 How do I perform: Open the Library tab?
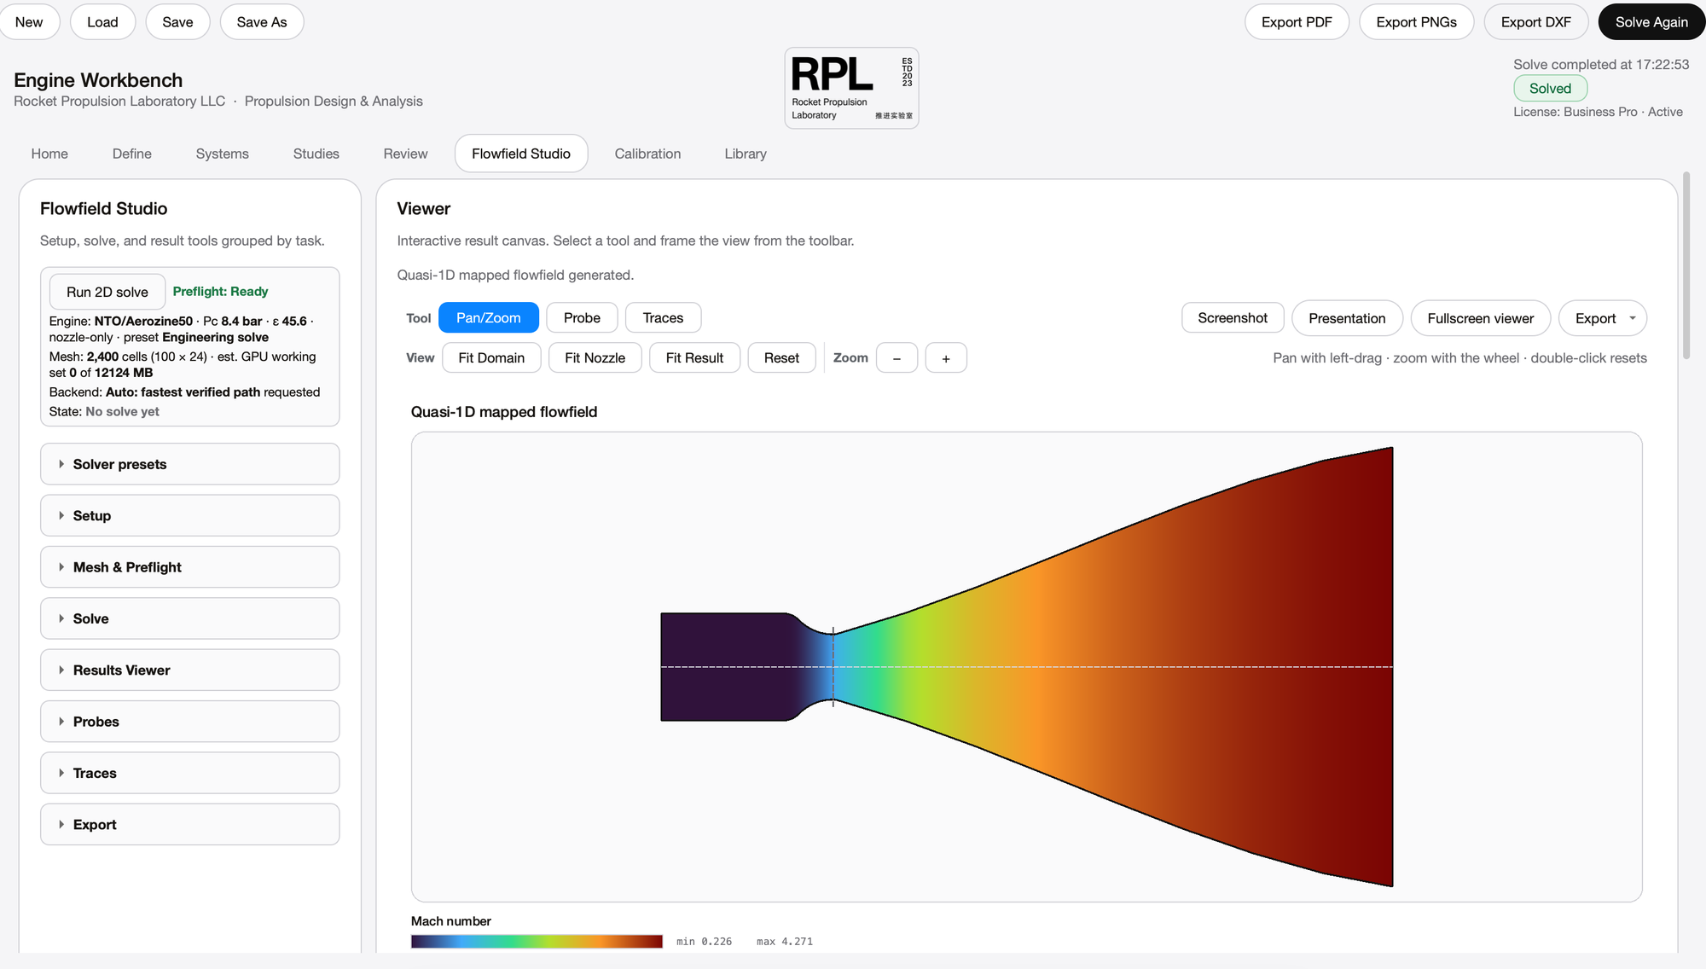pos(746,154)
